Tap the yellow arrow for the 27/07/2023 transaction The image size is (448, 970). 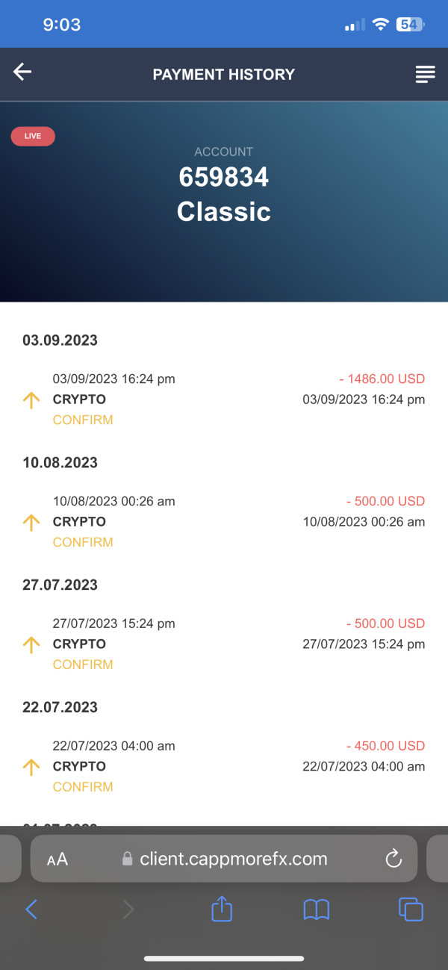[31, 645]
